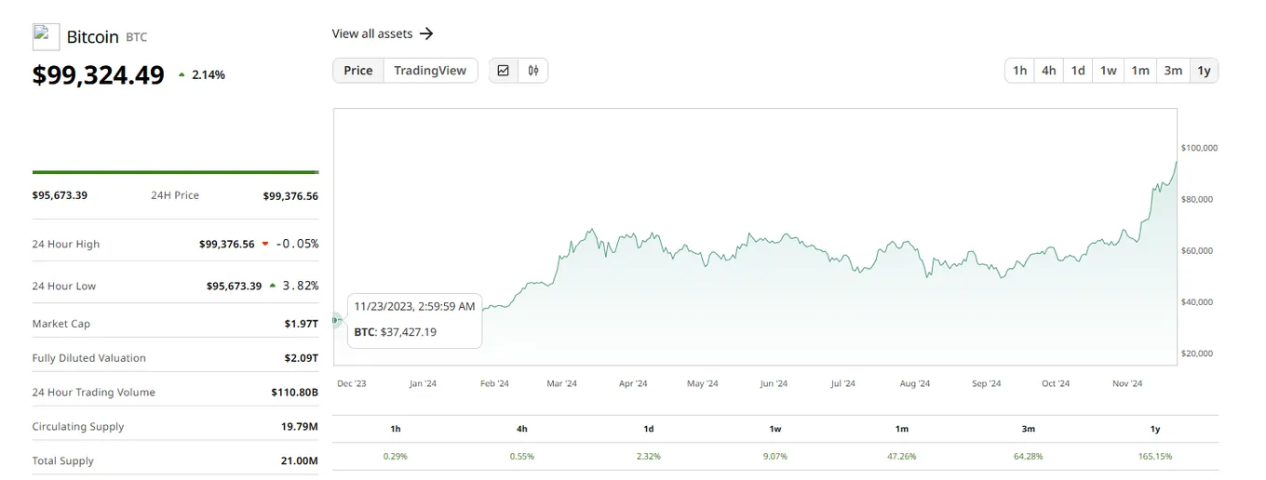Click the 1y performance value 165.15%
Screen dimensions: 1266x480
[x=1155, y=457]
